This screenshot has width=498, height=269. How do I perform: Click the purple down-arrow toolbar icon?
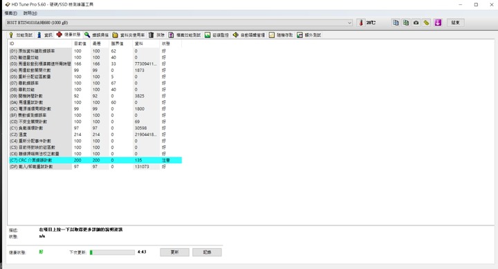tap(438, 23)
